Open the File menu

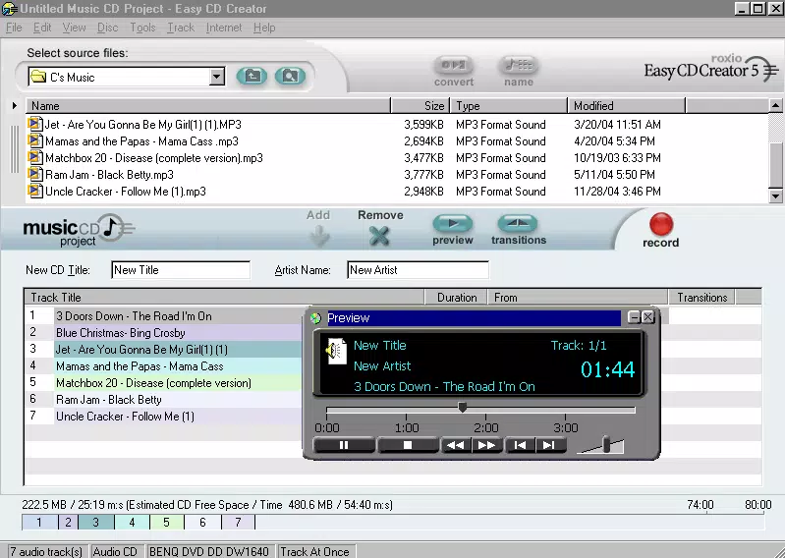(x=14, y=28)
